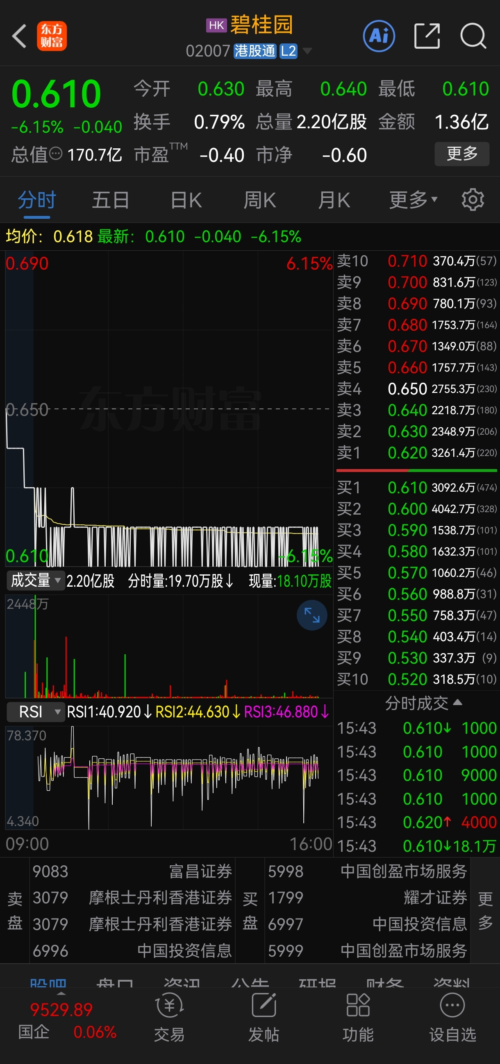The height and width of the screenshot is (1064, 500).
Task: Tap 换手 turnover value 0.79%
Action: click(x=219, y=122)
